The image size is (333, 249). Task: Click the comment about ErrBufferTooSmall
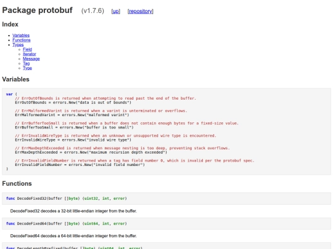(x=127, y=123)
